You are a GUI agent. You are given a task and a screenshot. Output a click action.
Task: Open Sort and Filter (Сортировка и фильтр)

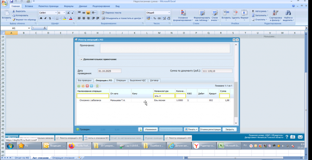point(275,16)
